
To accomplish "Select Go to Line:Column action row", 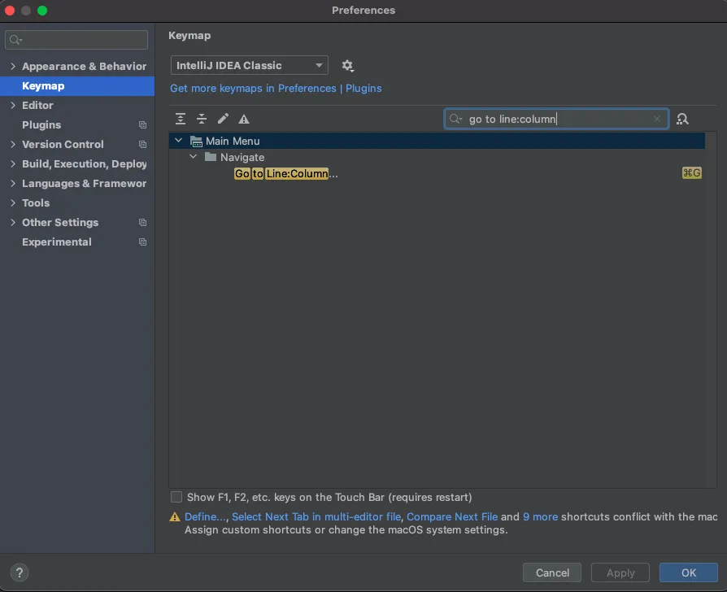I will pyautogui.click(x=438, y=173).
